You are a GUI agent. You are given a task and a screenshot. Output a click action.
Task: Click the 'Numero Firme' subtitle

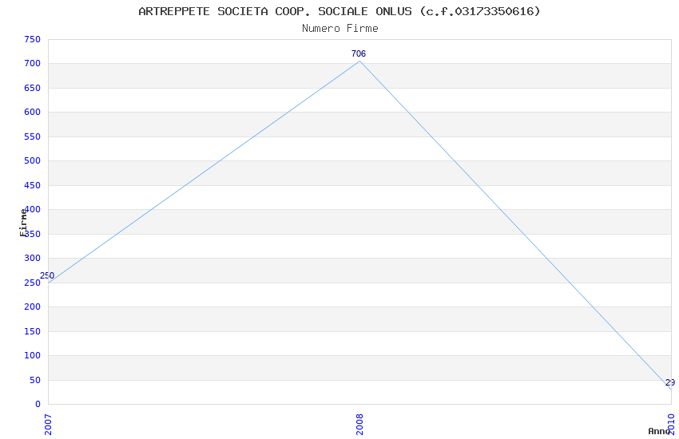tap(340, 29)
